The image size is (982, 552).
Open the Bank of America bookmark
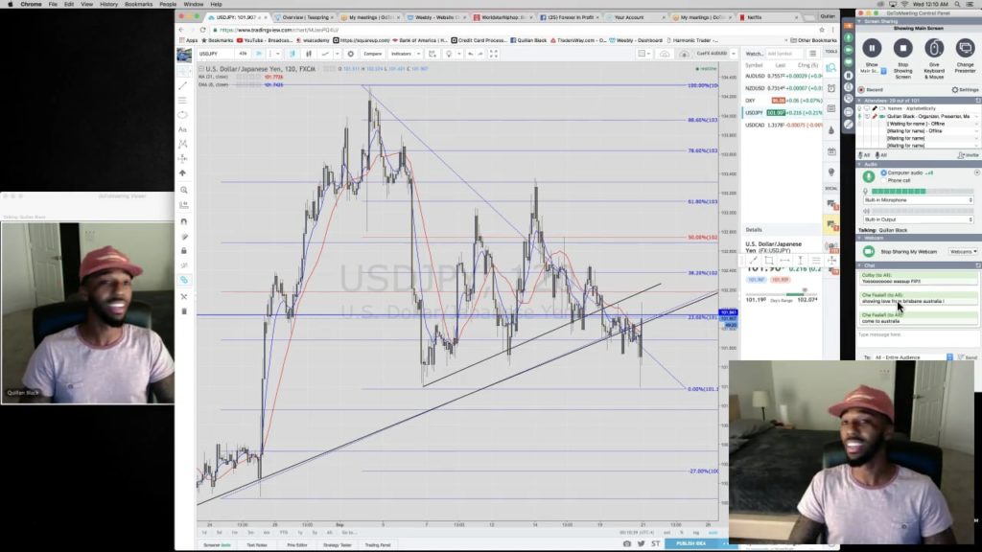pos(420,40)
